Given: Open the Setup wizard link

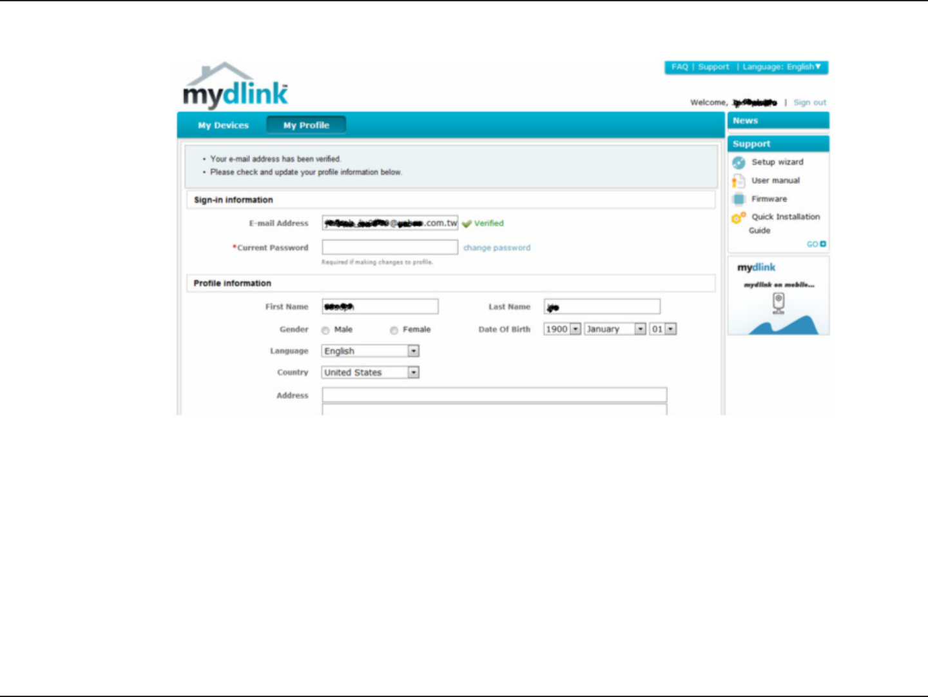Looking at the screenshot, I should [777, 162].
